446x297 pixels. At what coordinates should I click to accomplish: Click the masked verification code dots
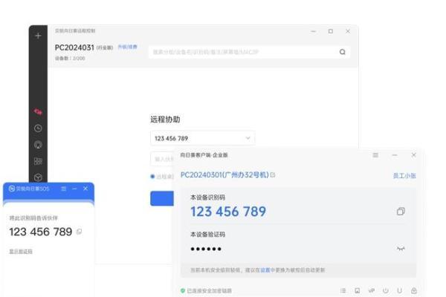[206, 249]
